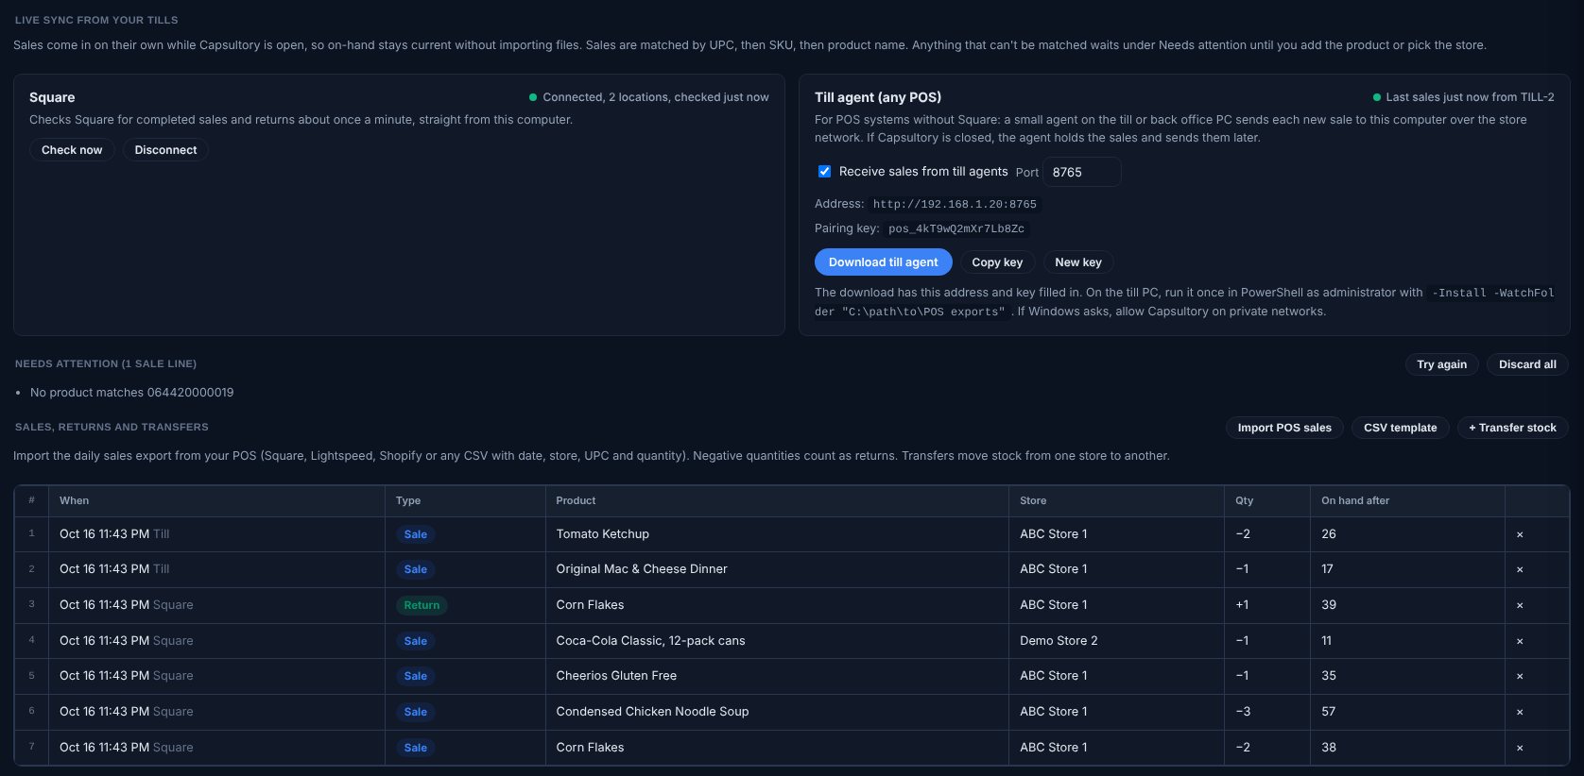Start a stock transfer between stores

tap(1512, 428)
